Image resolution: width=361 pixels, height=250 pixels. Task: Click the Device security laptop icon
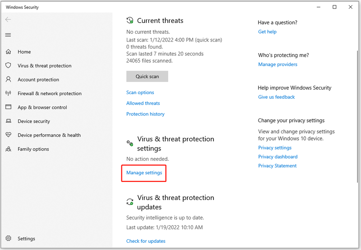click(x=8, y=121)
